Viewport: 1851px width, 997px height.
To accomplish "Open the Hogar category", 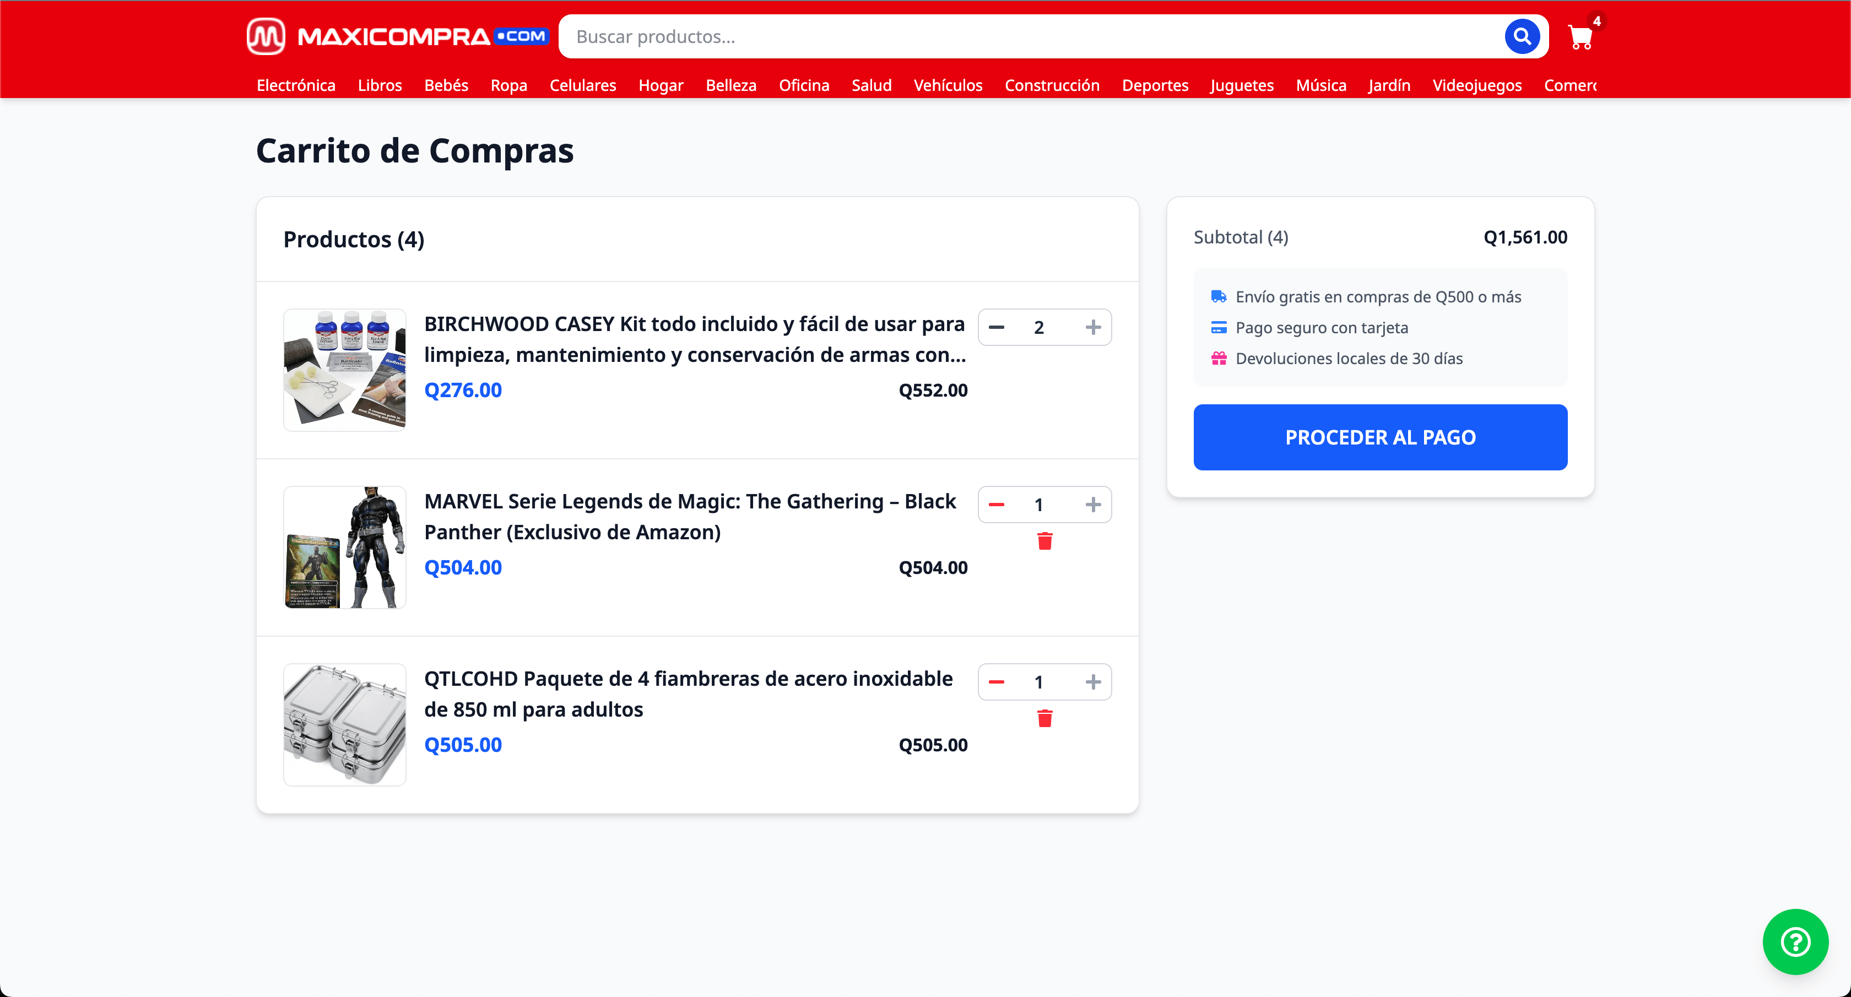I will coord(661,85).
